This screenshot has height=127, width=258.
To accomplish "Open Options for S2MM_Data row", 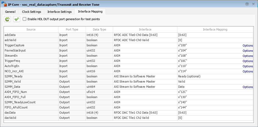I will click(x=248, y=87).
